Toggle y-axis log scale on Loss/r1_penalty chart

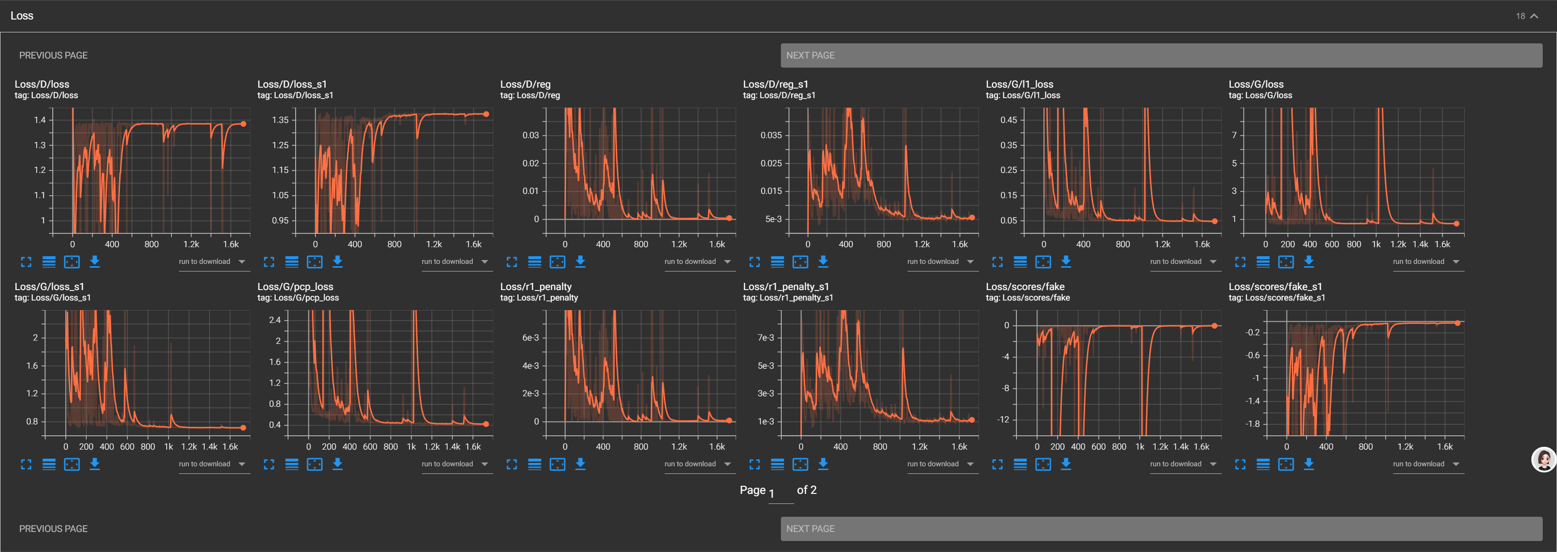(534, 464)
